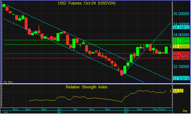Viewport: 191px width, 114px height.
Task: Click the Sep month label on time axis
Action: 60,112
